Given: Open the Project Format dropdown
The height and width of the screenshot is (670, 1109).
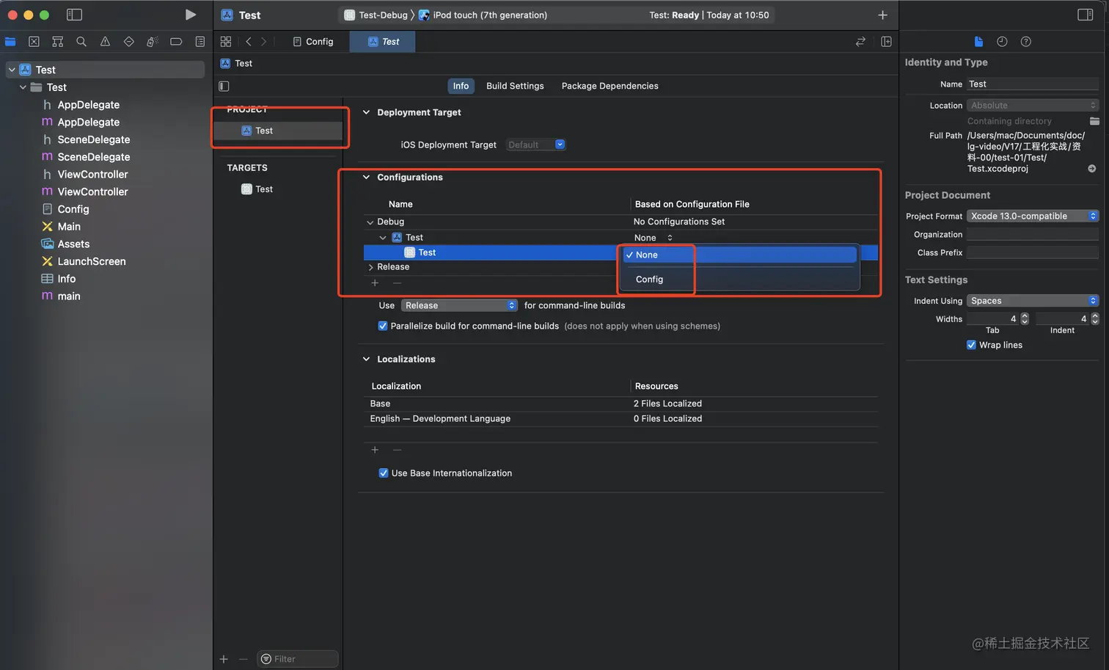Looking at the screenshot, I should 1033,216.
